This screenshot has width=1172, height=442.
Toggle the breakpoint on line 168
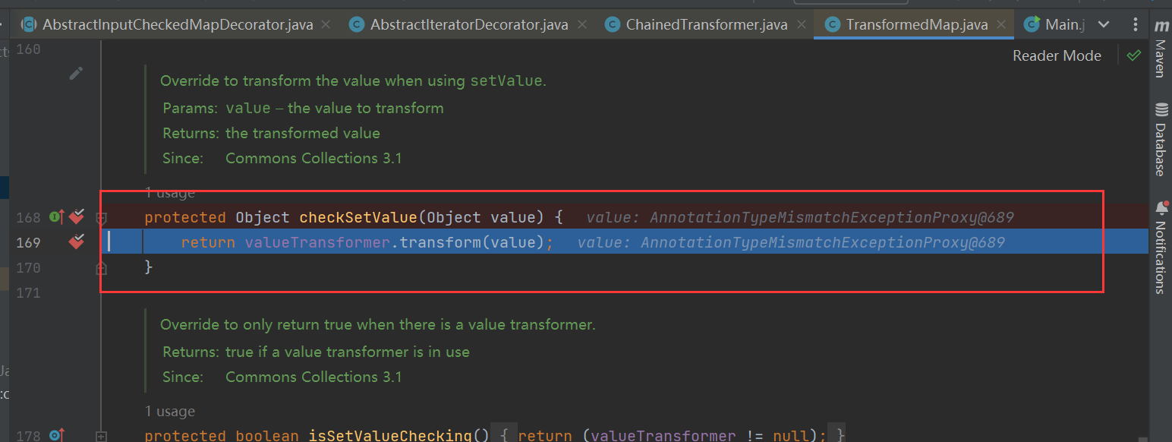coord(76,217)
